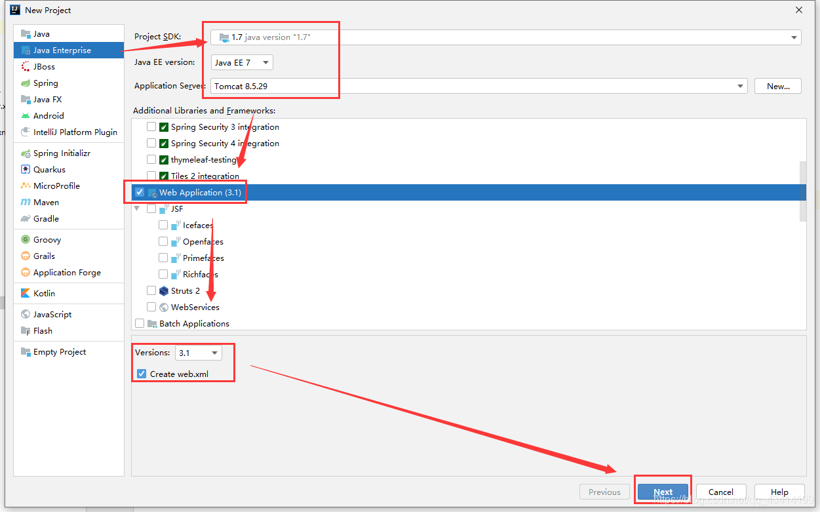The width and height of the screenshot is (820, 512).
Task: Click the Icefaces library icon
Action: coord(176,226)
